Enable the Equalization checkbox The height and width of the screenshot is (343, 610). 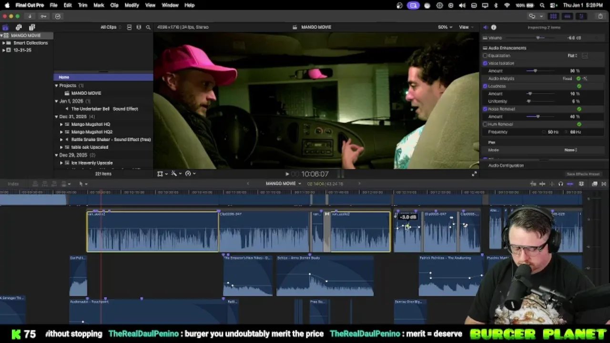click(485, 56)
